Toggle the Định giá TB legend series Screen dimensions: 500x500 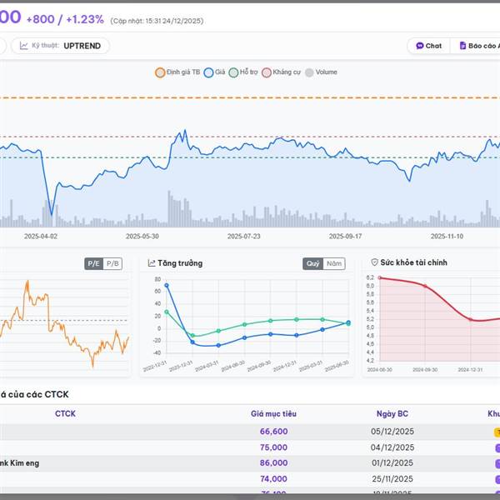click(x=177, y=72)
